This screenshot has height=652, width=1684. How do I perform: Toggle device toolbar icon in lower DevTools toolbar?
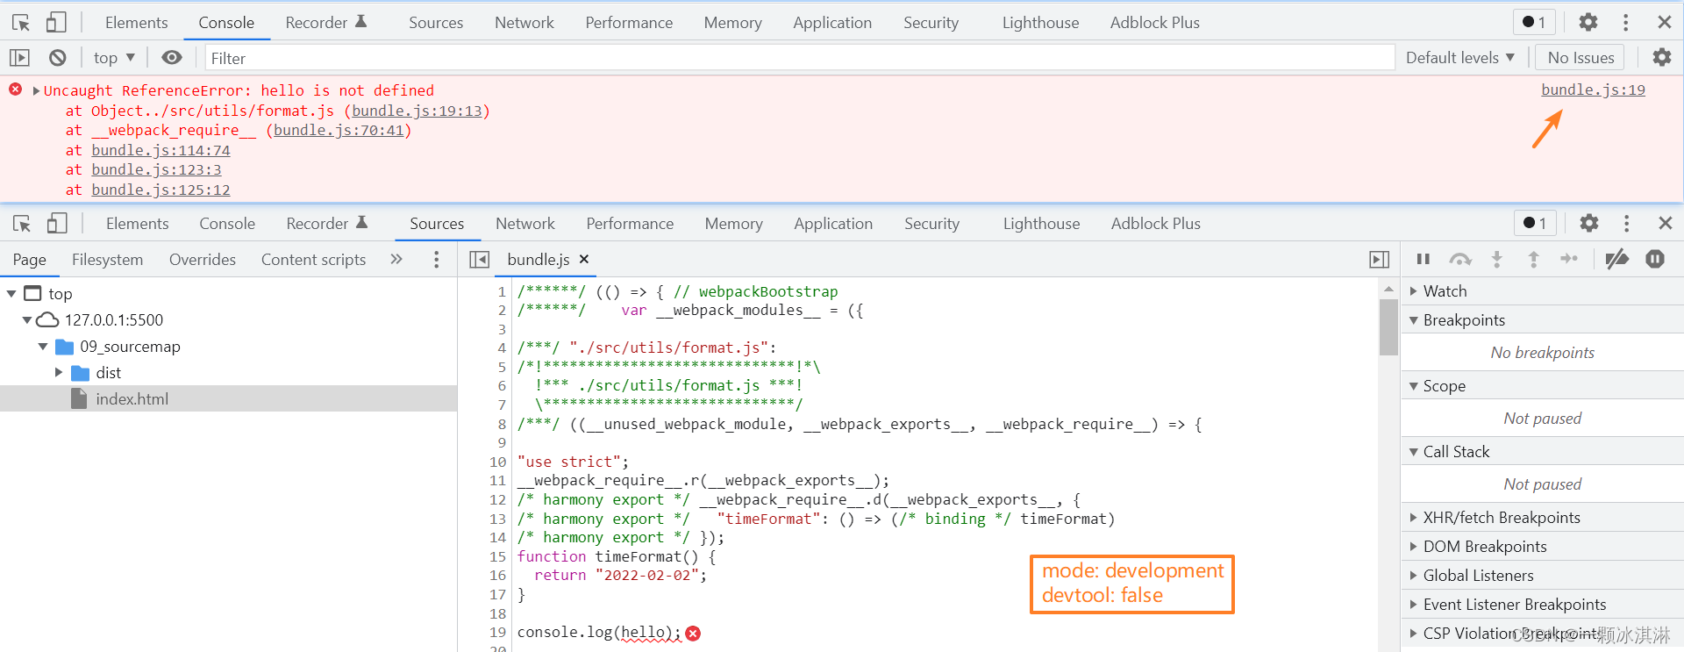pyautogui.click(x=57, y=223)
